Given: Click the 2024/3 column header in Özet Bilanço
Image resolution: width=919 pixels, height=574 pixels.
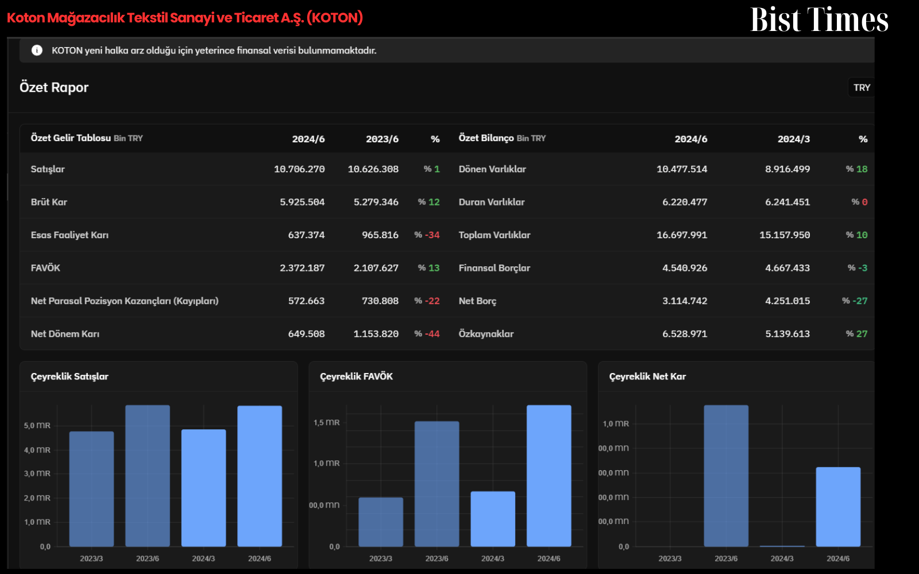Looking at the screenshot, I should (x=794, y=139).
